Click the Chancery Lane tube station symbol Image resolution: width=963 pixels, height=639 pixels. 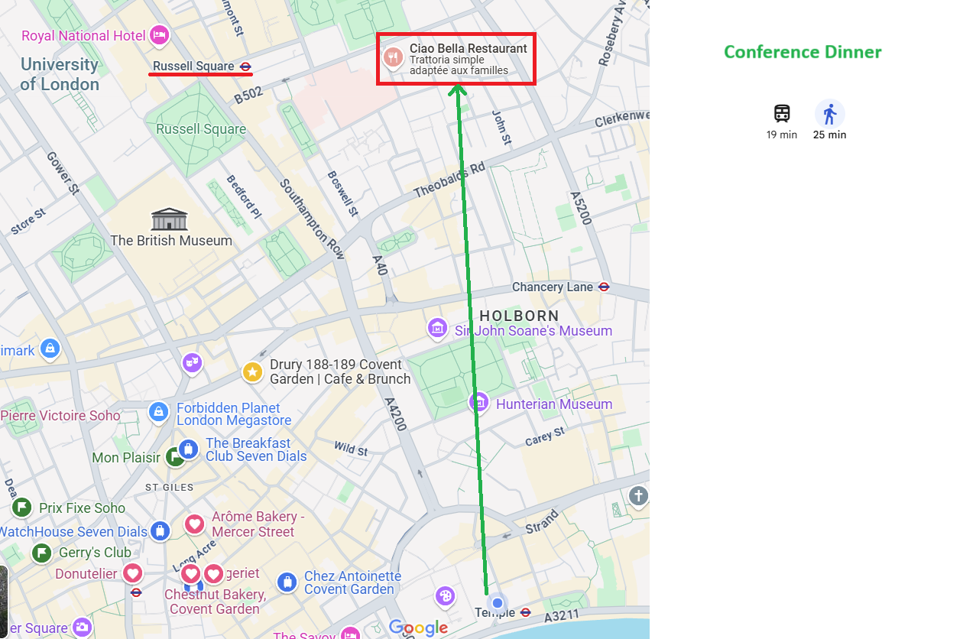click(x=604, y=287)
